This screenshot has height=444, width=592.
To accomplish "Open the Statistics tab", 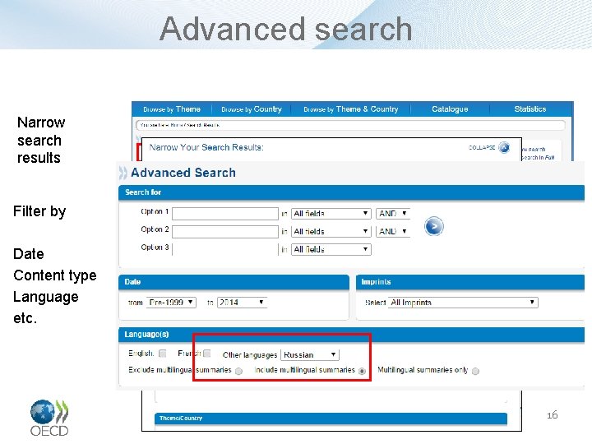I will (530, 109).
